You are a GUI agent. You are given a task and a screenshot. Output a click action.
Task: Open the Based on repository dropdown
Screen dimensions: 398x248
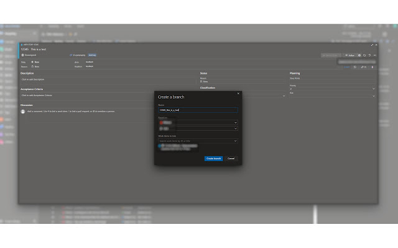click(x=198, y=123)
